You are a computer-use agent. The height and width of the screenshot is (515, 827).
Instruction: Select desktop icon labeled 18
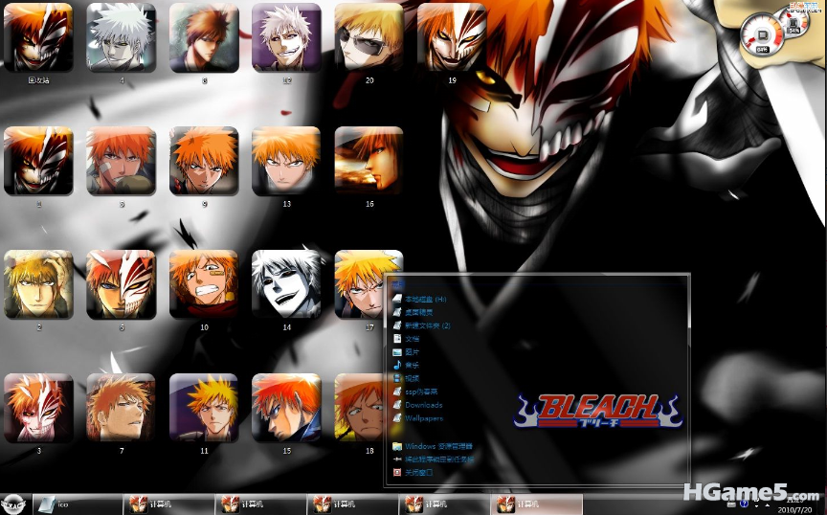(x=360, y=408)
